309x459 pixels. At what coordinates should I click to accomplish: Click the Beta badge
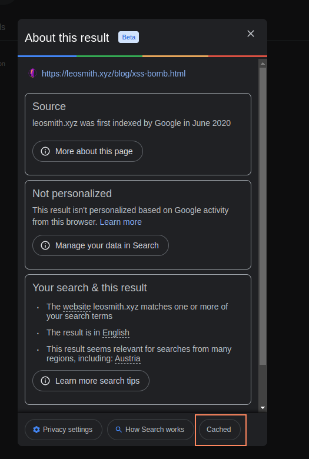128,37
